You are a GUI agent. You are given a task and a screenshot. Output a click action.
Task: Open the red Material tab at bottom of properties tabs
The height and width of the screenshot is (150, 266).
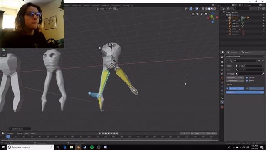(222, 107)
